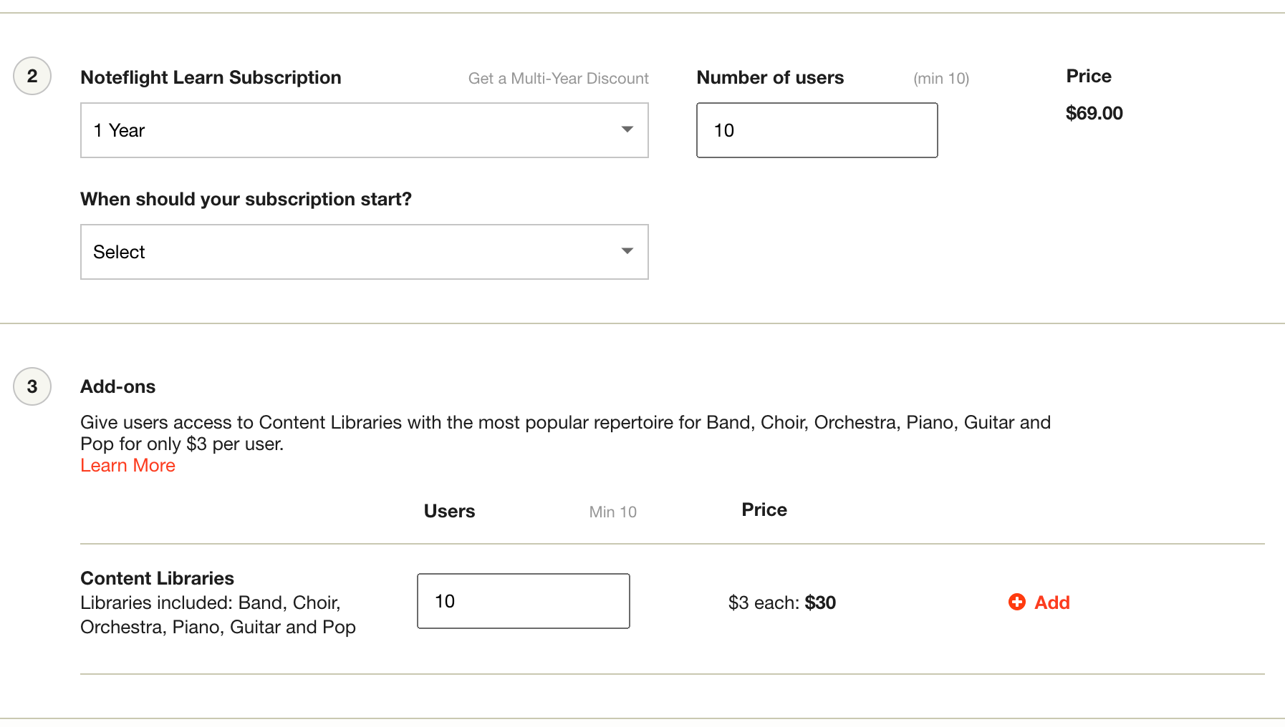Open the 1 Year subscription length dropdown
1285x727 pixels.
(x=365, y=130)
